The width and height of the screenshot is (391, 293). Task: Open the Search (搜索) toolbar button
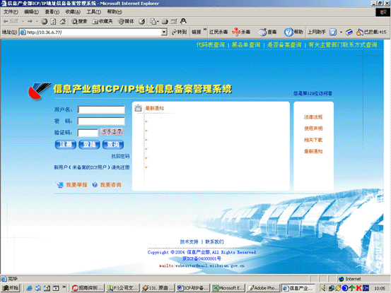[x=79, y=21]
